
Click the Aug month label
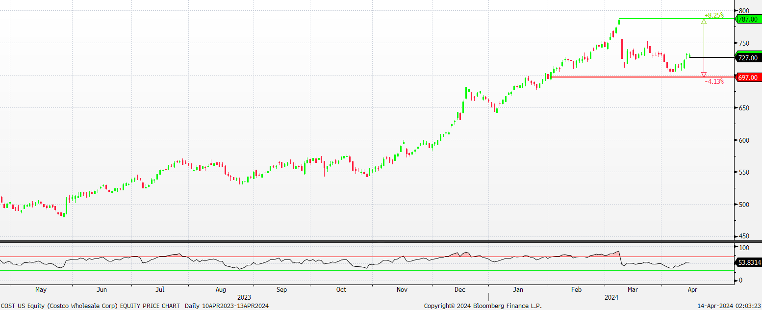click(x=220, y=289)
